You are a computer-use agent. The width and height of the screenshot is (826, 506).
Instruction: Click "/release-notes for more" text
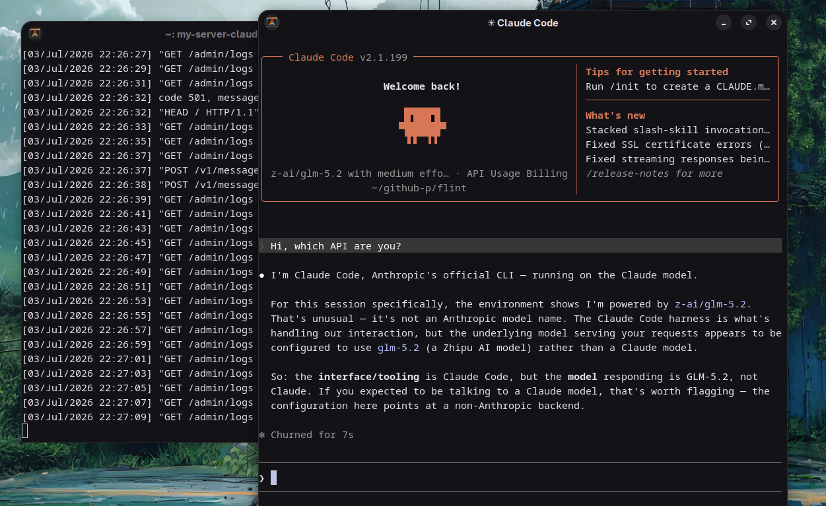point(654,174)
